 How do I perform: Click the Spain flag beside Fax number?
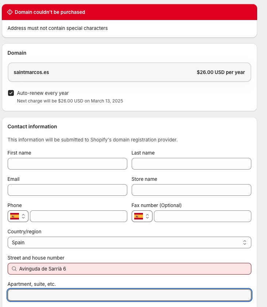[x=139, y=216]
